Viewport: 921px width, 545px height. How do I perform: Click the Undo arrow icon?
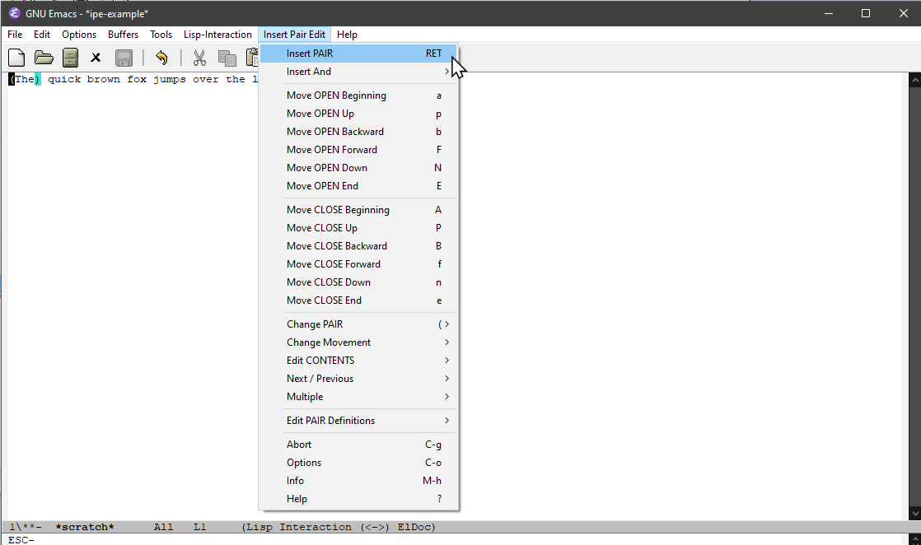tap(161, 58)
